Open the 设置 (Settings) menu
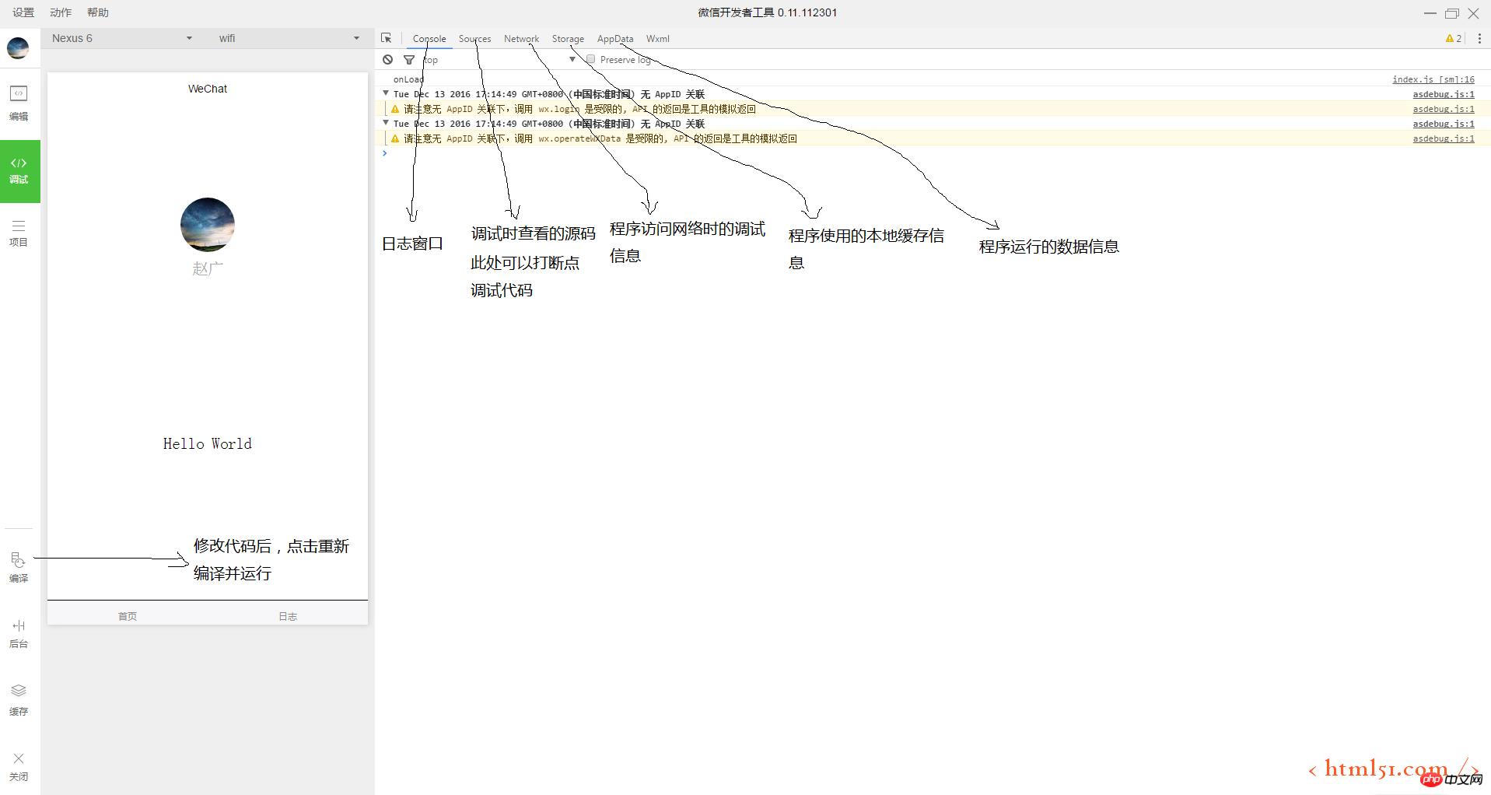This screenshot has height=795, width=1491. (x=23, y=12)
